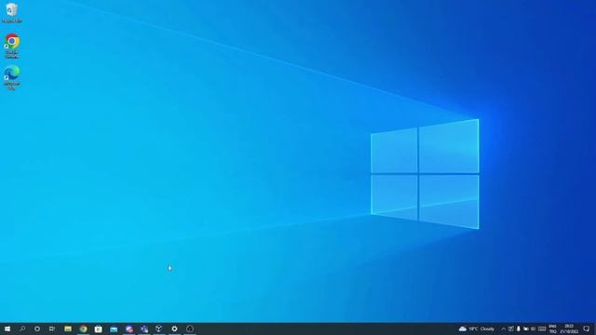The height and width of the screenshot is (335, 596).
Task: Select the Microsoft Edge desktop shortcut
Action: (x=12, y=77)
